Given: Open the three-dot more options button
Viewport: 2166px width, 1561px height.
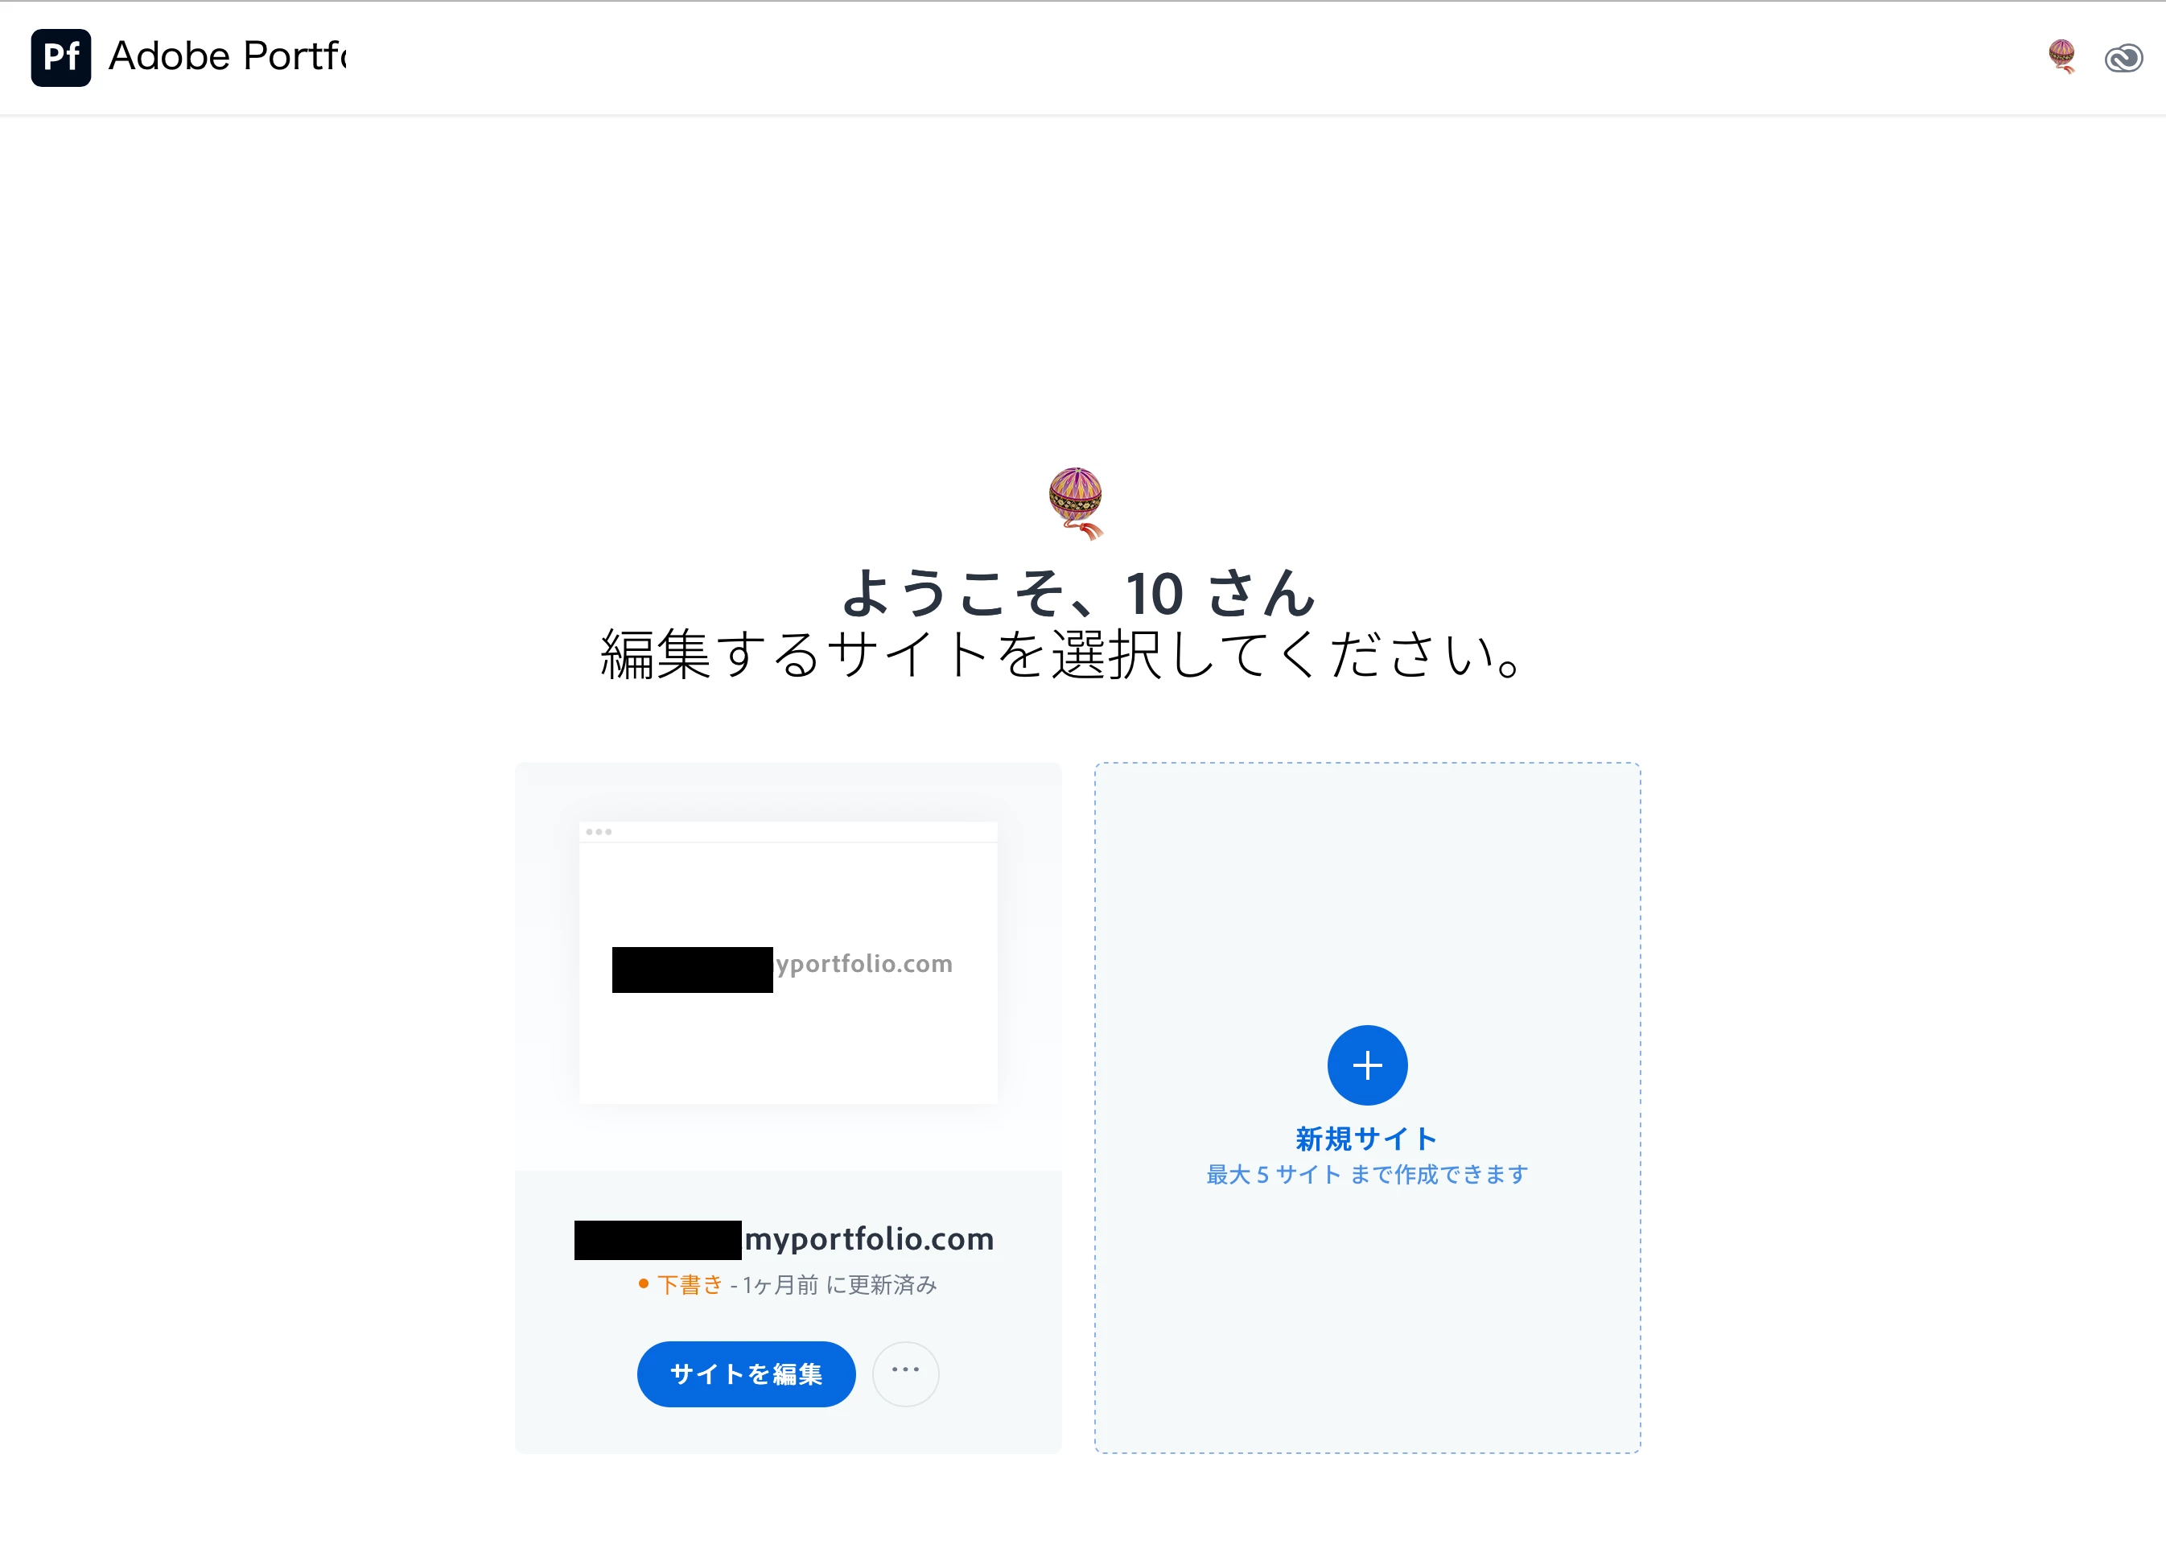Looking at the screenshot, I should click(x=905, y=1373).
